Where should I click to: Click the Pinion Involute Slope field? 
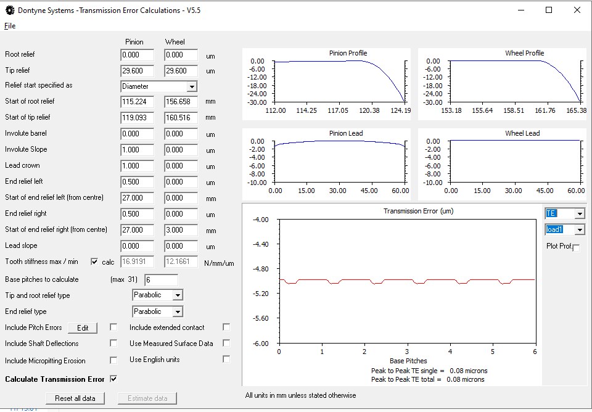pyautogui.click(x=138, y=149)
